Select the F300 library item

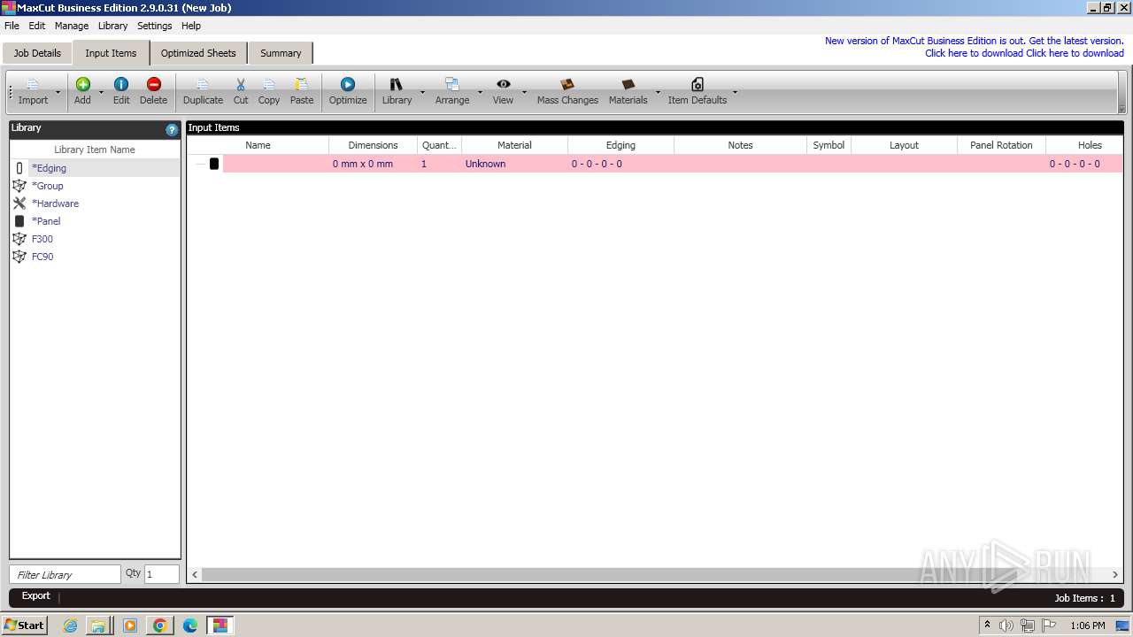pos(95,239)
